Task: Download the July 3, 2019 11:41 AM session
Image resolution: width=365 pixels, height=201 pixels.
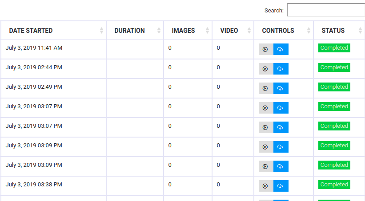Action: point(281,49)
